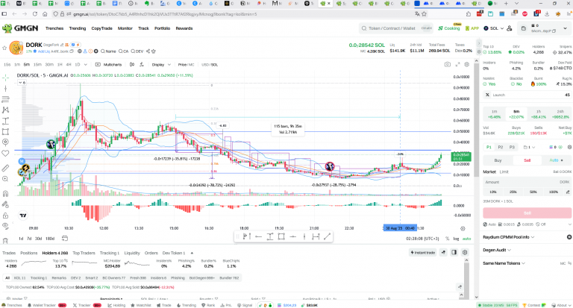Expand the wallet account dropdown
This screenshot has width=573, height=308.
(565, 28)
